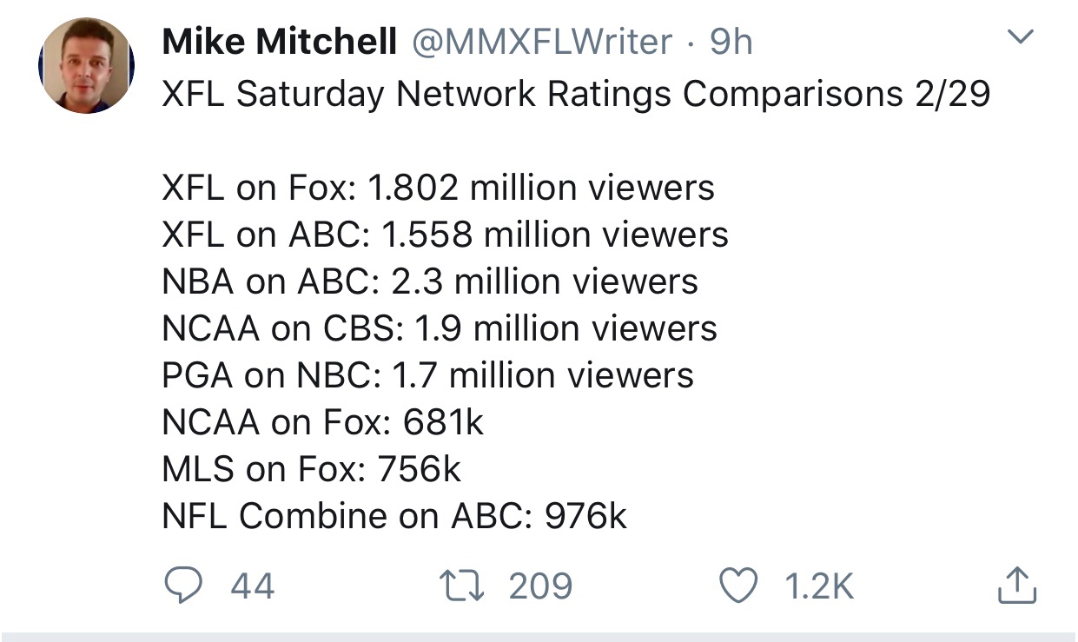1078x642 pixels.
Task: Tap the NBA on ABC line
Action: (430, 281)
